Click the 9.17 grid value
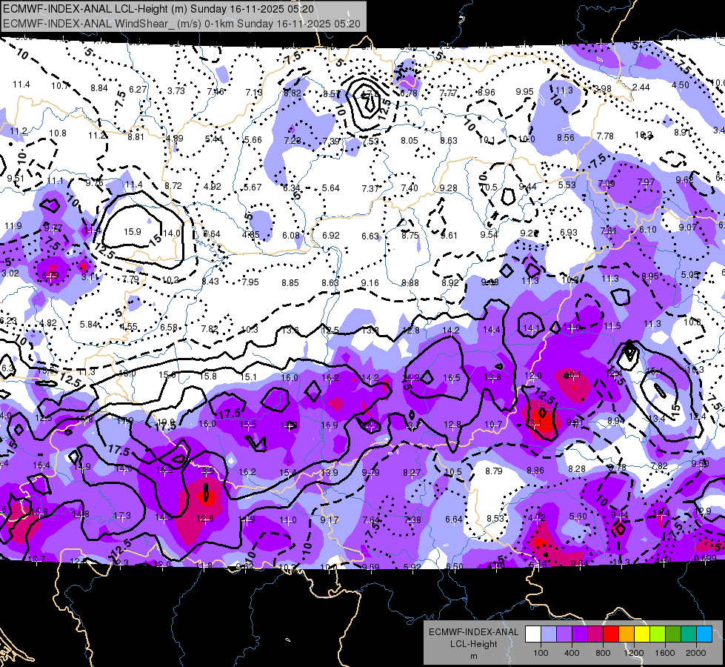 point(330,520)
